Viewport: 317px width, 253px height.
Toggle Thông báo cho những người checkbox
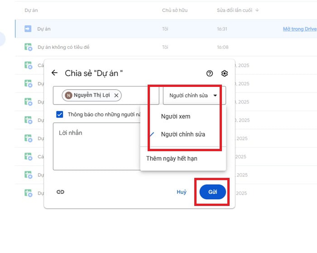coord(60,115)
